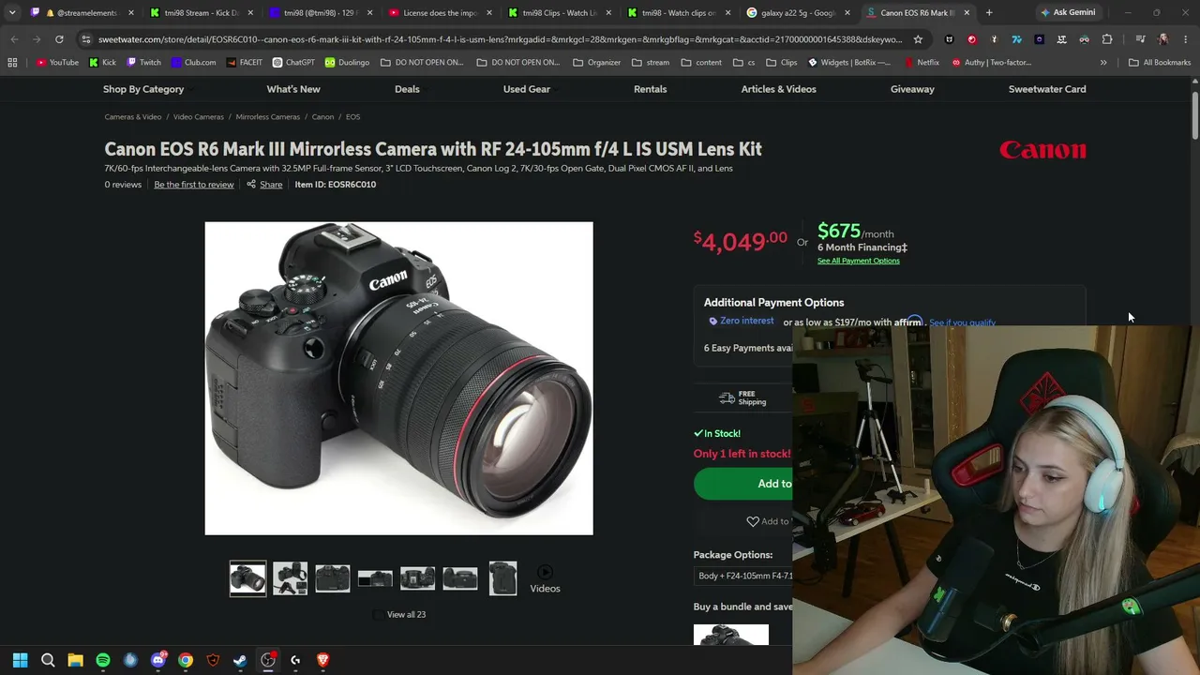
Task: Click the Mirrorless Cameras breadcrumb
Action: click(268, 117)
